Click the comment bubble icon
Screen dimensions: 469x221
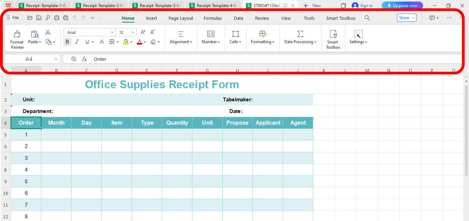click(432, 18)
